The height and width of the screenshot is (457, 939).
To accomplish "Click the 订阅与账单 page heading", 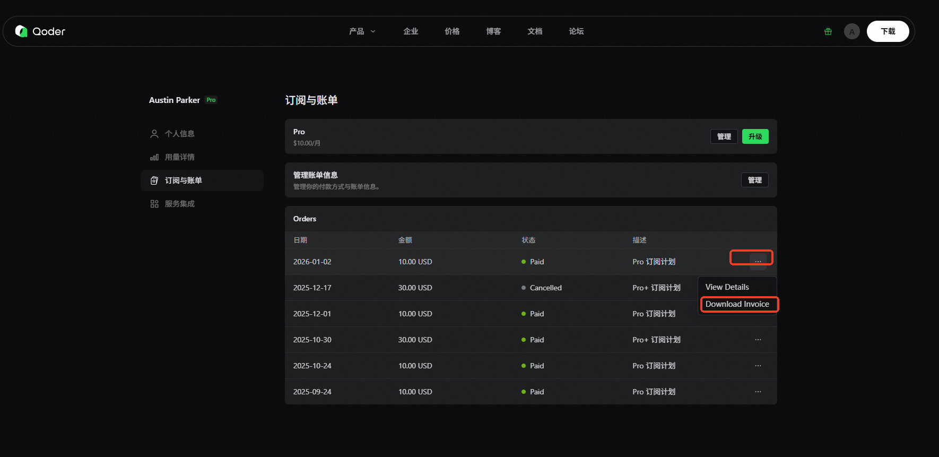I will point(311,100).
